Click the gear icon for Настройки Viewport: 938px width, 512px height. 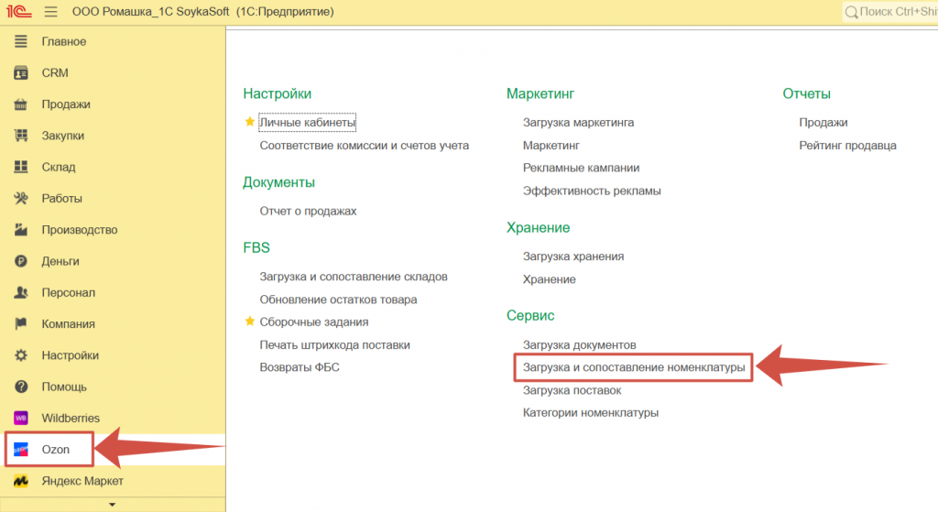tap(21, 355)
